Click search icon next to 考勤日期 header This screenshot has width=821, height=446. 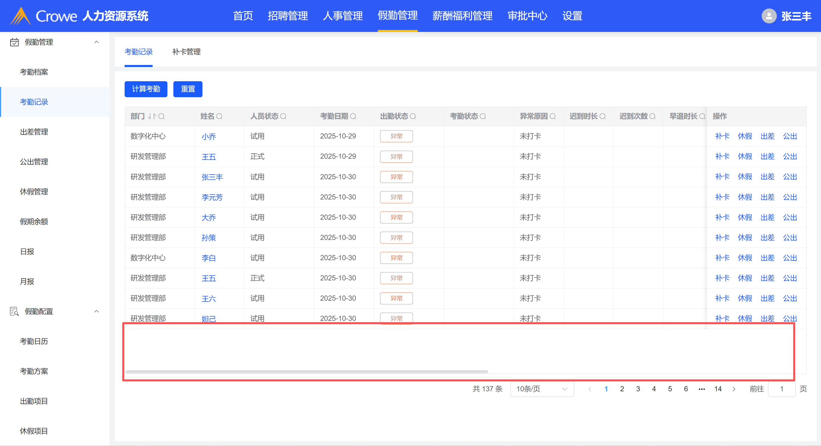[353, 116]
